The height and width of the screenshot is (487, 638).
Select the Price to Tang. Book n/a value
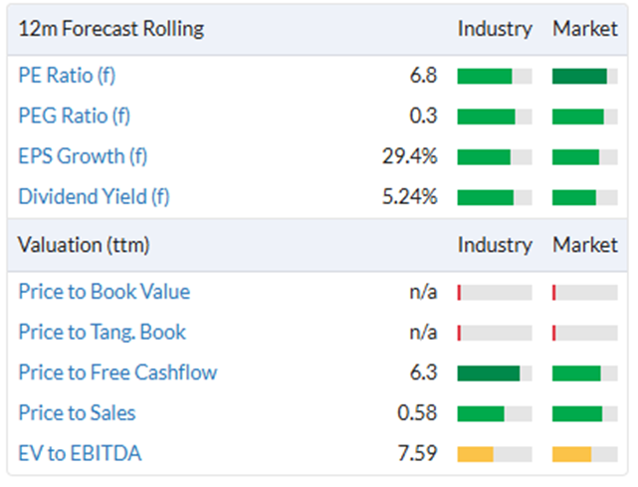[423, 333]
